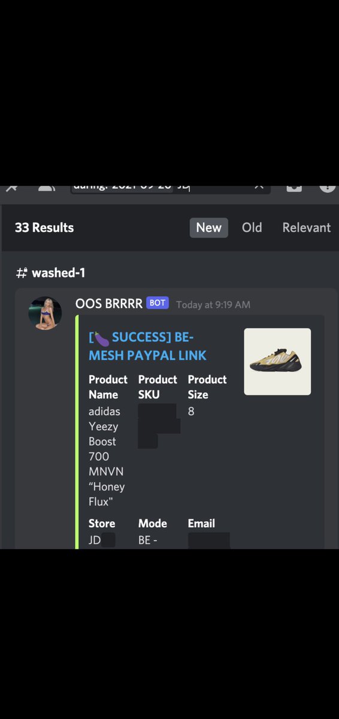Viewport: 339px width, 719px height.
Task: Open pinned messages from the header pin icon
Action: (x=11, y=188)
